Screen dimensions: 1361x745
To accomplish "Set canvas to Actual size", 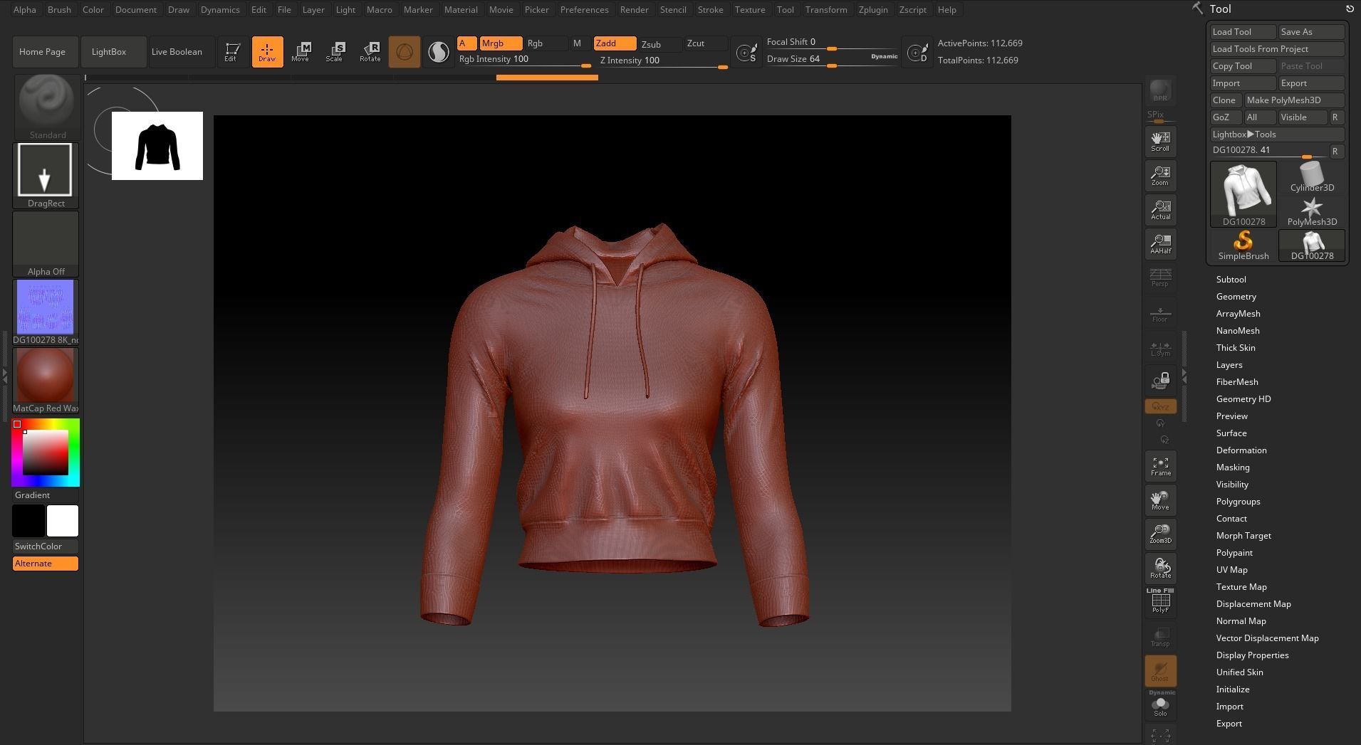I will tap(1160, 209).
